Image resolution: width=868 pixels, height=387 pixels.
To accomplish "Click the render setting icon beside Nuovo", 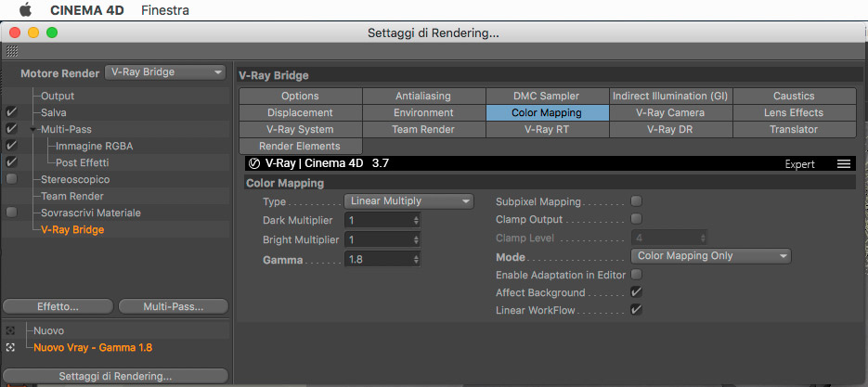I will coord(10,331).
